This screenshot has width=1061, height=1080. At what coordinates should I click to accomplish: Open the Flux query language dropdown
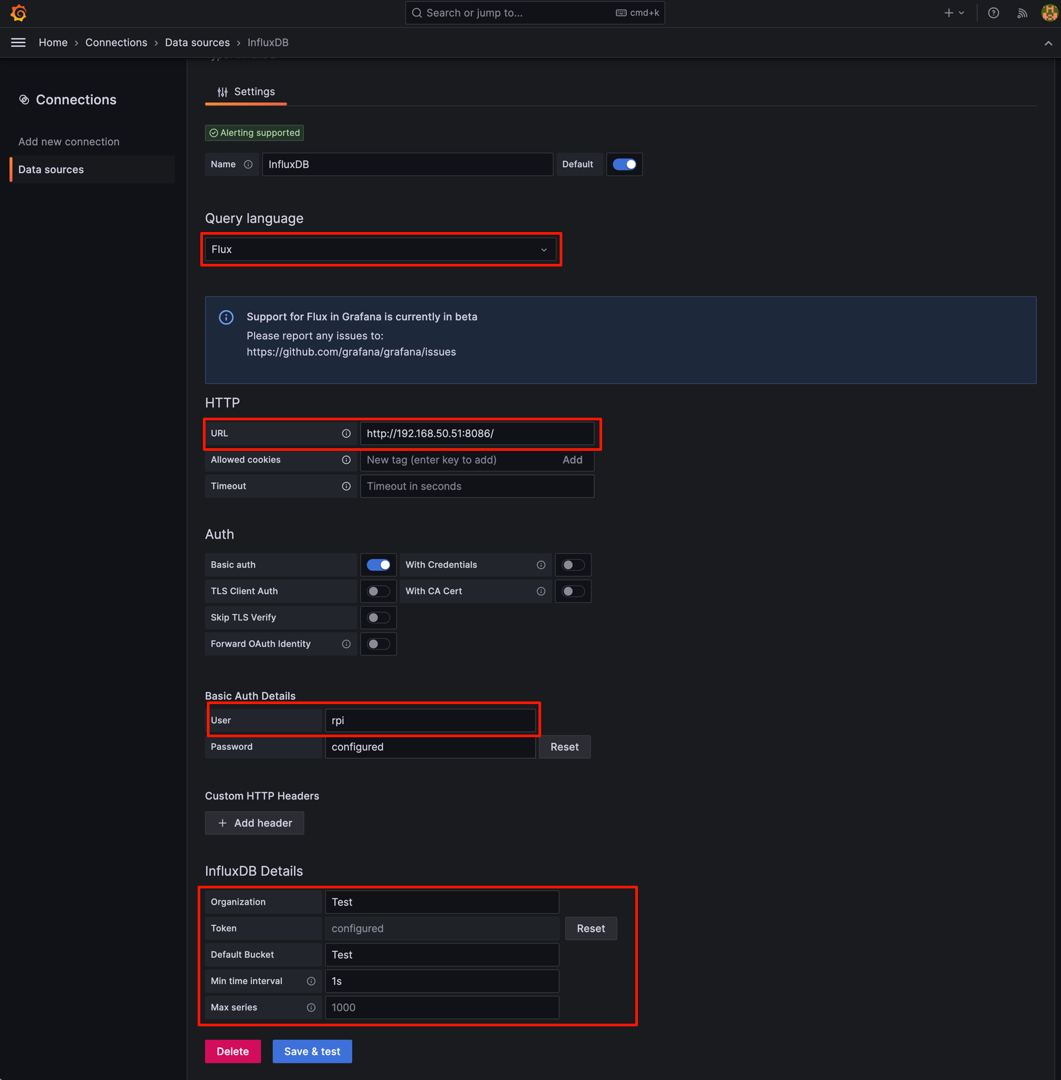[x=381, y=250]
